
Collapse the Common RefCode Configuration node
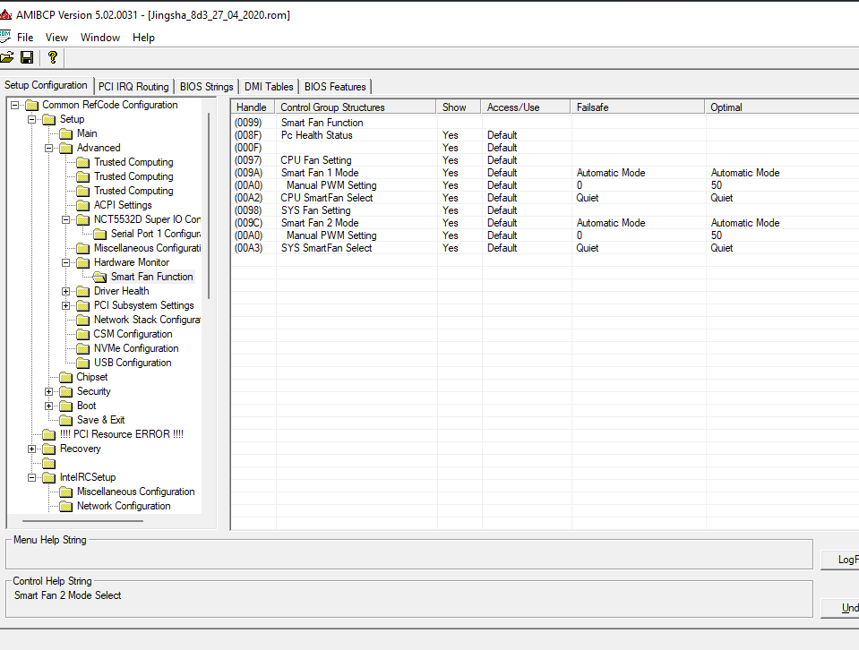pos(15,105)
